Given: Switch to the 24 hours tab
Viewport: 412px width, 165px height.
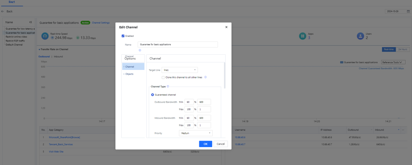Looking at the screenshot, I should pyautogui.click(x=402, y=49).
